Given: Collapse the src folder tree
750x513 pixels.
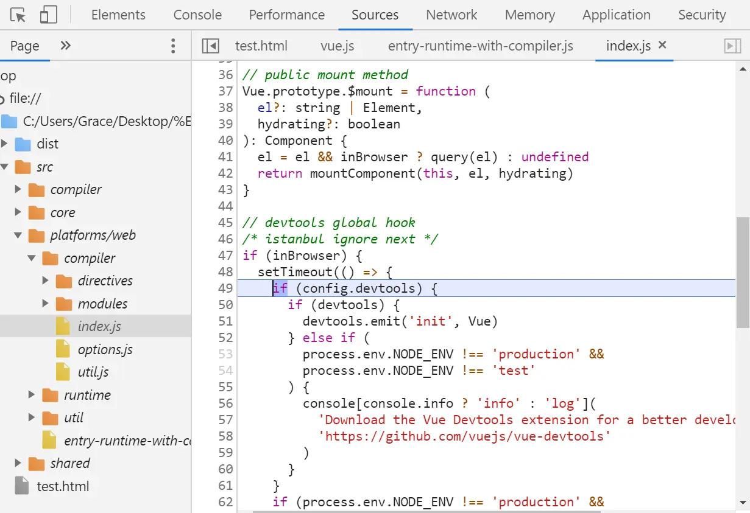Looking at the screenshot, I should tap(5, 167).
